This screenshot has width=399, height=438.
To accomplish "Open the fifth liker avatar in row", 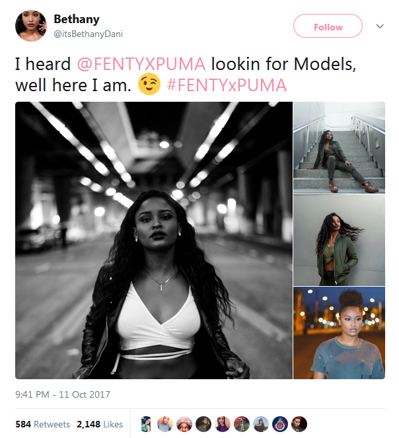I will 223,424.
